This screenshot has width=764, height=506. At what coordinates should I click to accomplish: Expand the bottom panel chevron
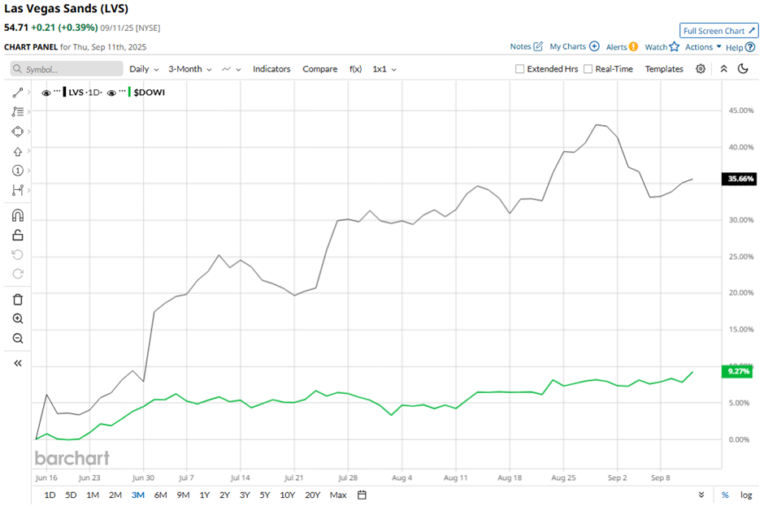coord(701,495)
